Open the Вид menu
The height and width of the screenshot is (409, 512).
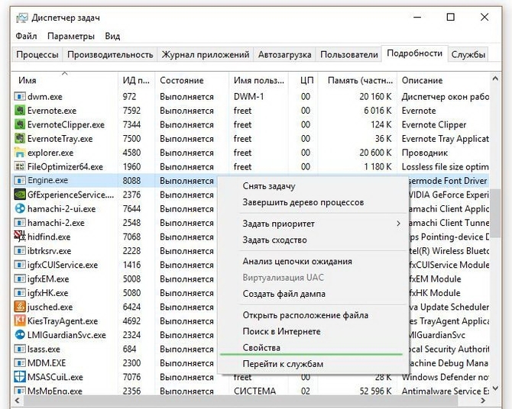click(x=112, y=36)
